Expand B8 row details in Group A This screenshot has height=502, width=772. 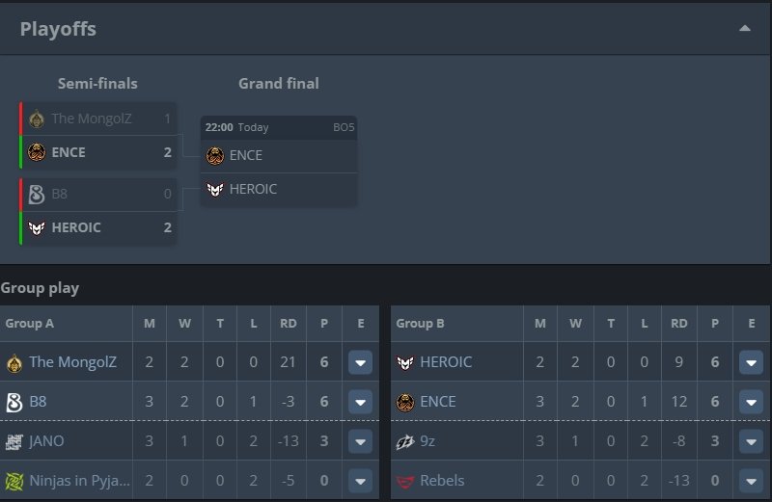pos(360,402)
